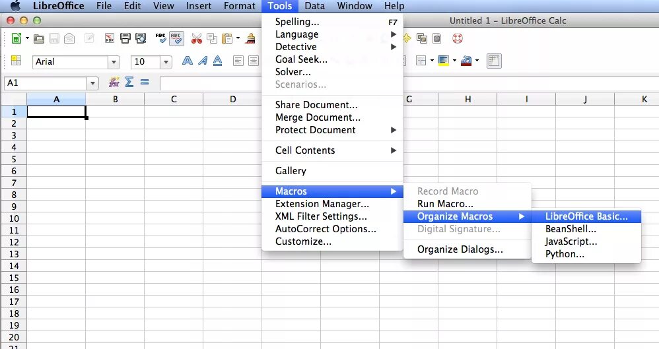Open the Apple menu
The image size is (659, 349).
[x=15, y=6]
